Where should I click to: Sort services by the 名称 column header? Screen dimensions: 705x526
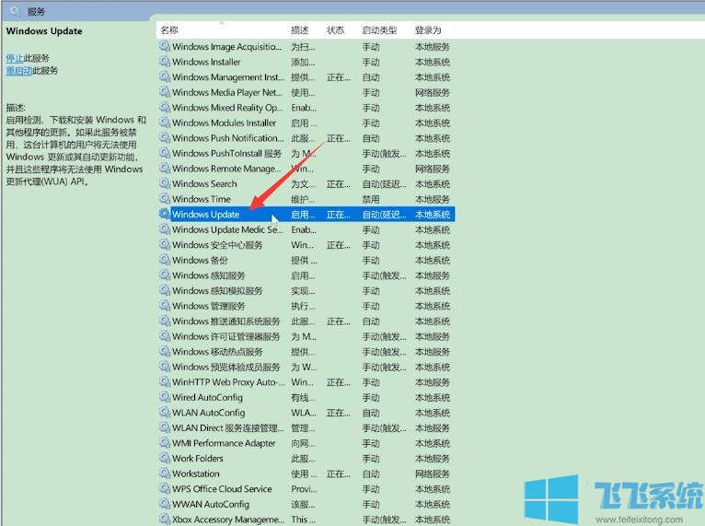click(169, 30)
